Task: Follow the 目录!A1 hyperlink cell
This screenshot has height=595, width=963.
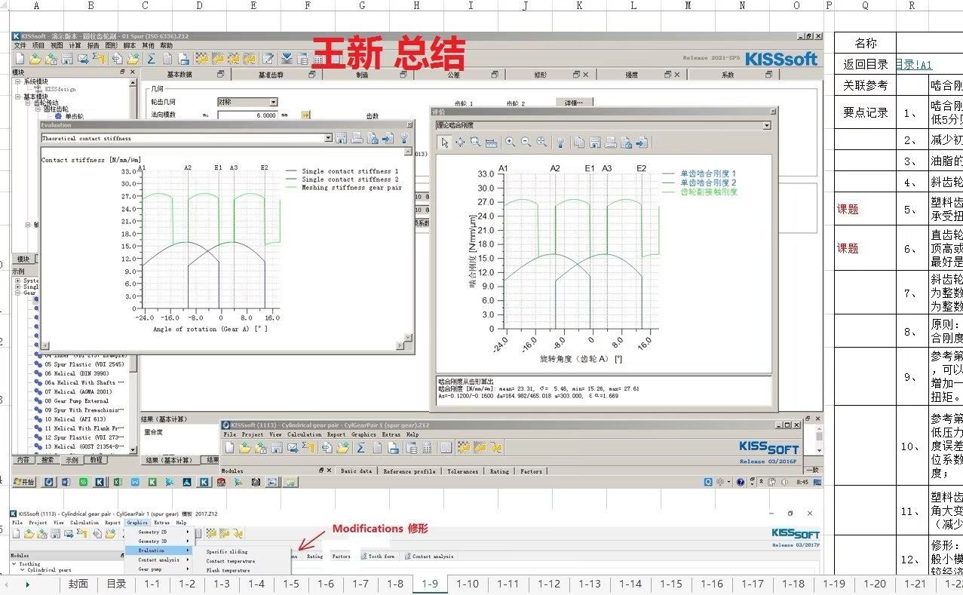Action: tap(914, 65)
